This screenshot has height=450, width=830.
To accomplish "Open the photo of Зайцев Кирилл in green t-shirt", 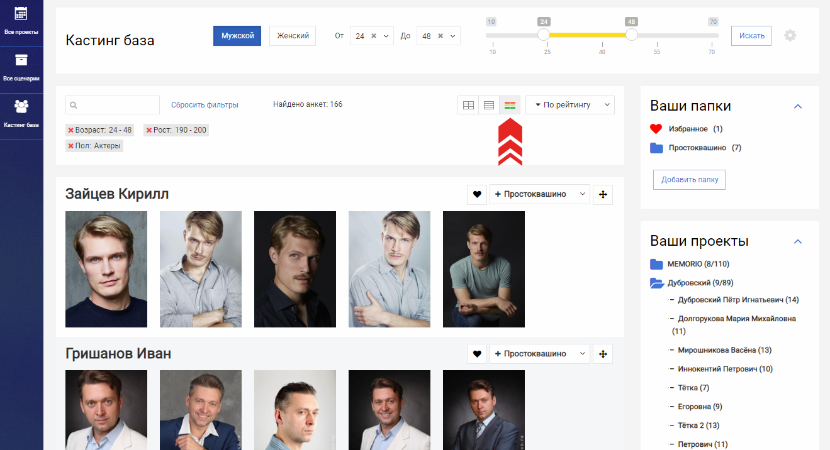I will click(484, 269).
